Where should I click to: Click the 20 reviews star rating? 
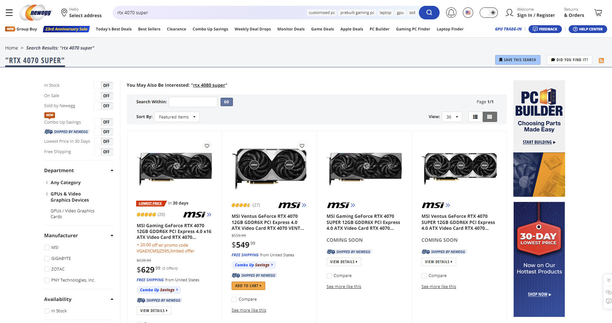coord(151,215)
